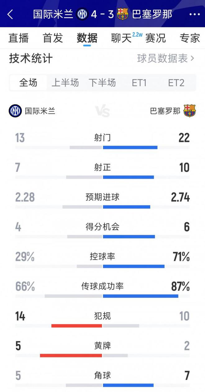The width and height of the screenshot is (205, 392).
Task: Tap Barcelona crest in header
Action: click(123, 14)
